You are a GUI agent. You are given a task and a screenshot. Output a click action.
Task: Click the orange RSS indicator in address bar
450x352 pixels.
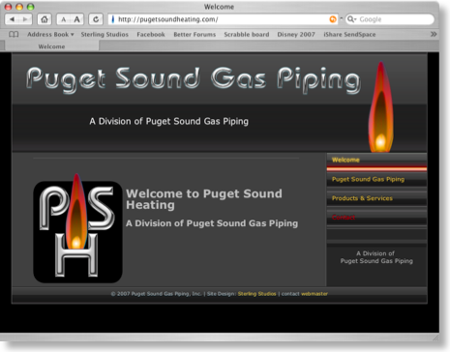coord(333,19)
